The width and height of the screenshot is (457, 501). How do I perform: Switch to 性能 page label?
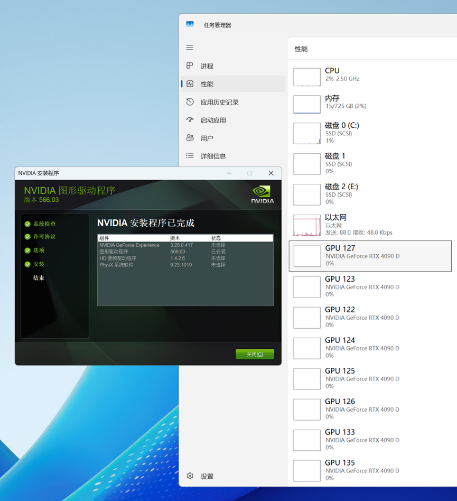pos(207,84)
